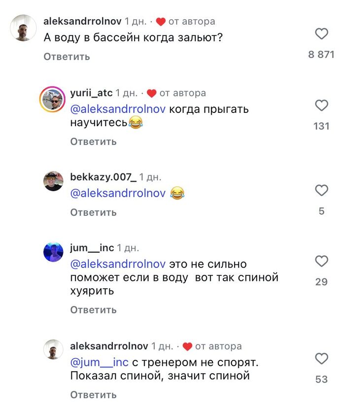The image size is (345, 414).
Task: Heart aleksandrrolnov's reply about the trainer
Action: (x=321, y=359)
